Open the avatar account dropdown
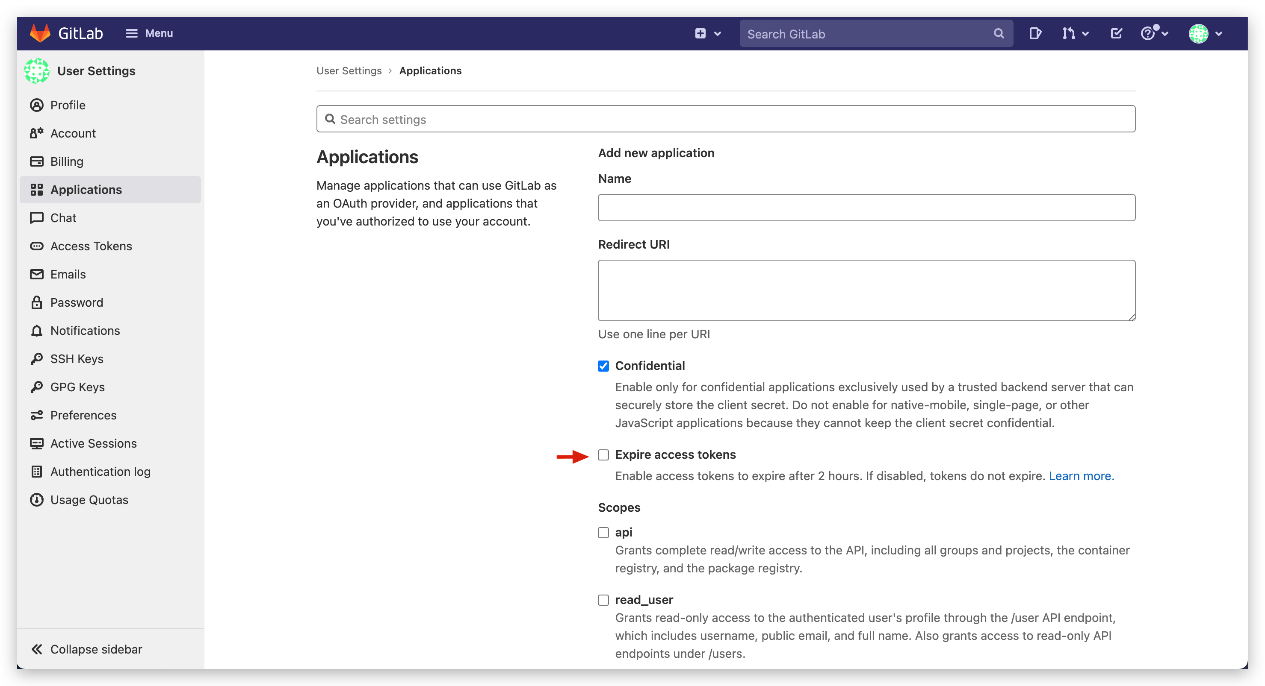Viewport: 1265px width, 686px height. [x=1206, y=33]
